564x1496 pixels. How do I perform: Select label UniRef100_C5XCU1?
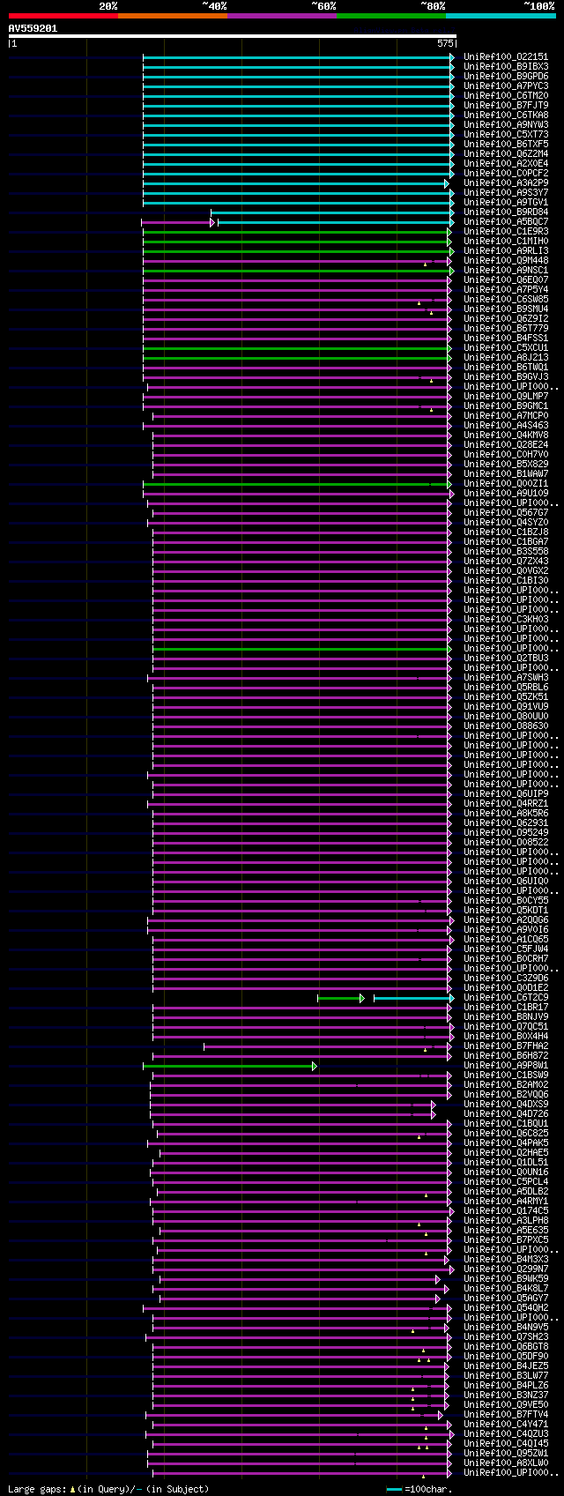[506, 347]
